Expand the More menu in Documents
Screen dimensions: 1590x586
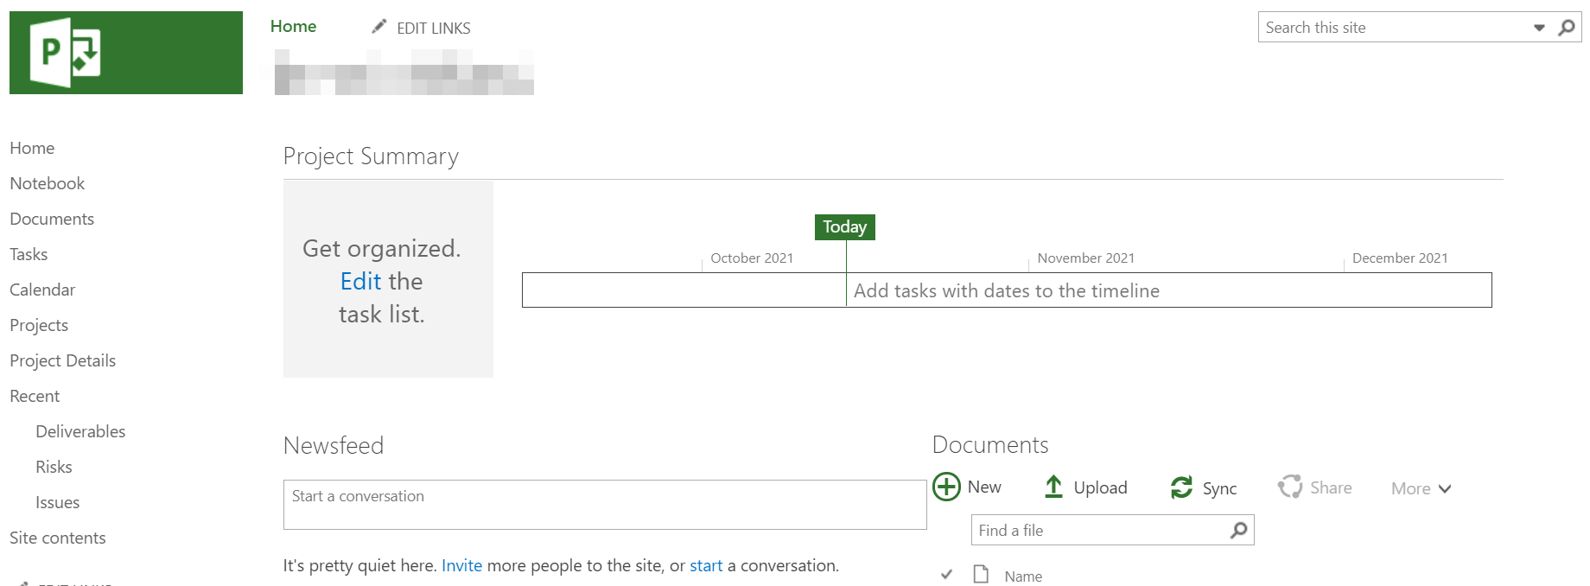click(x=1421, y=488)
